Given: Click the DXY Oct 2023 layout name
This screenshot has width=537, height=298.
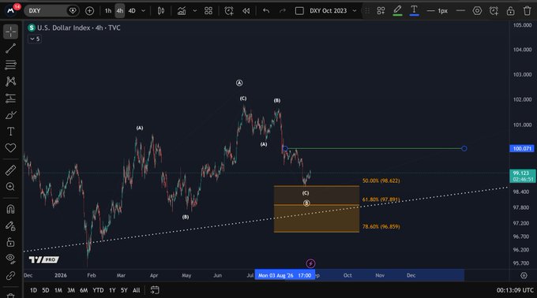Looking at the screenshot, I should coord(328,11).
